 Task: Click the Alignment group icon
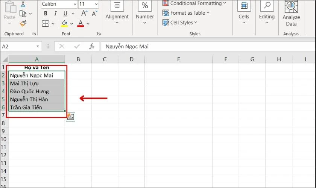117,5
